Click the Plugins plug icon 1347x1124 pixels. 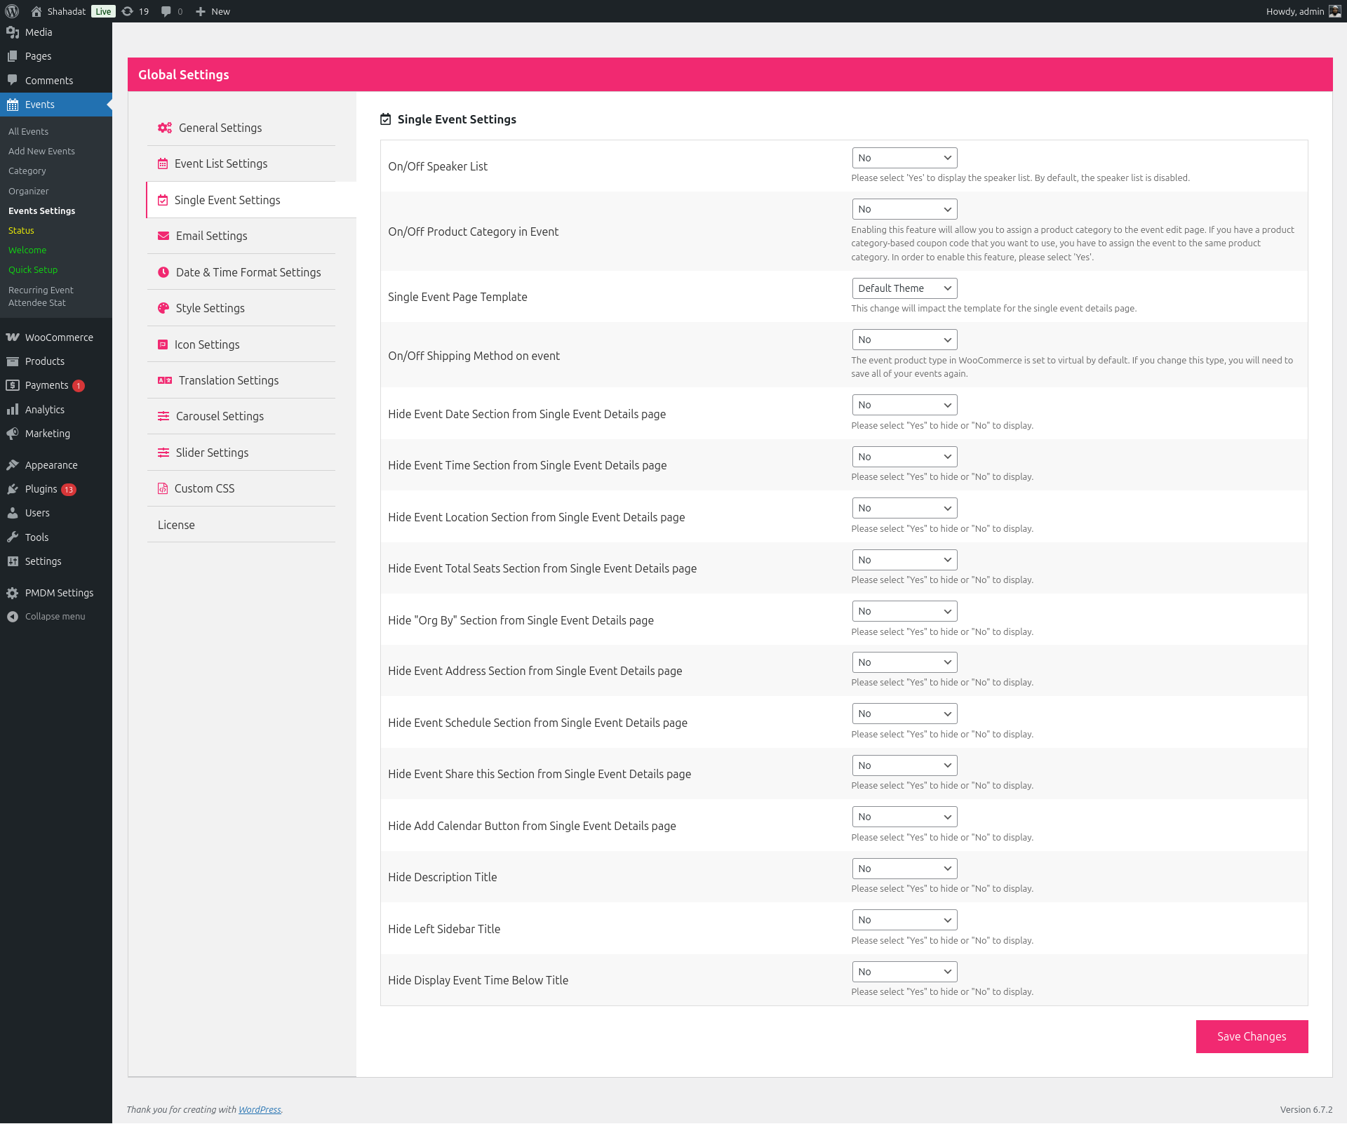click(x=13, y=489)
